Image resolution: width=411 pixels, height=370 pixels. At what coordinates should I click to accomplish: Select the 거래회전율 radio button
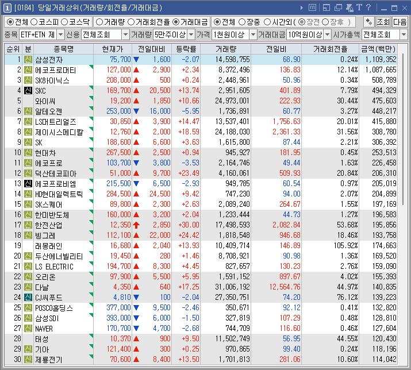pyautogui.click(x=131, y=22)
